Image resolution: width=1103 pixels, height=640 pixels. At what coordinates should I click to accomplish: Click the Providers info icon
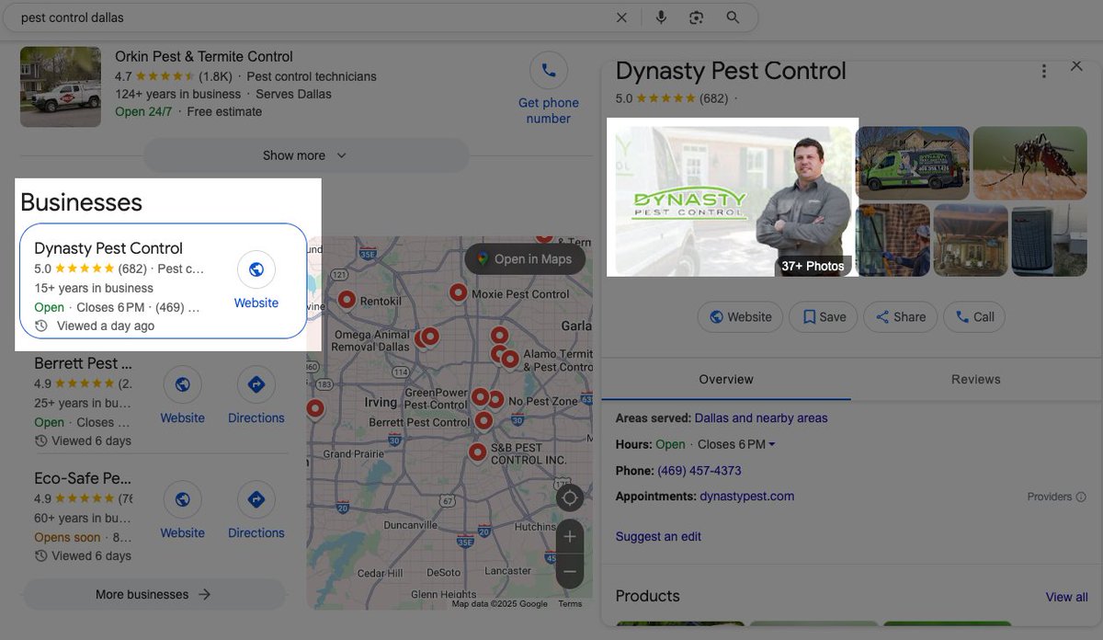pyautogui.click(x=1081, y=497)
